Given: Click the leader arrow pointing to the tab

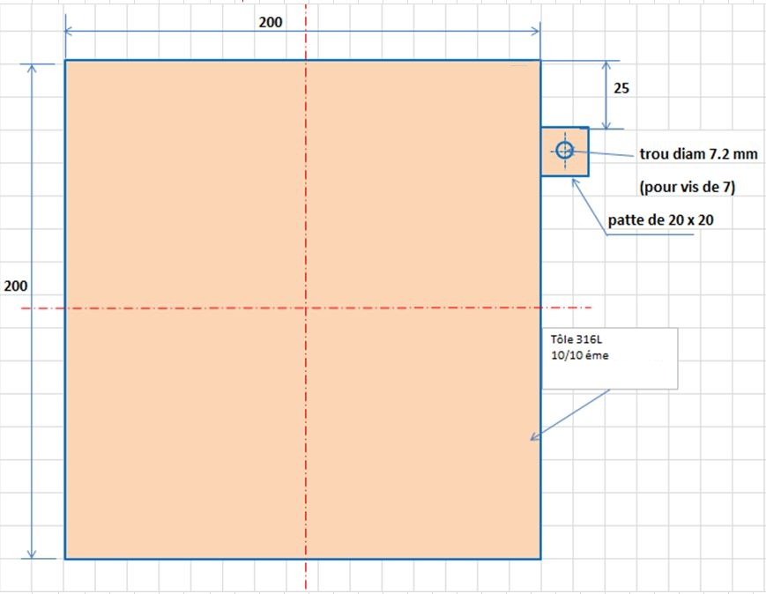Looking at the screenshot, I should pos(591,206).
